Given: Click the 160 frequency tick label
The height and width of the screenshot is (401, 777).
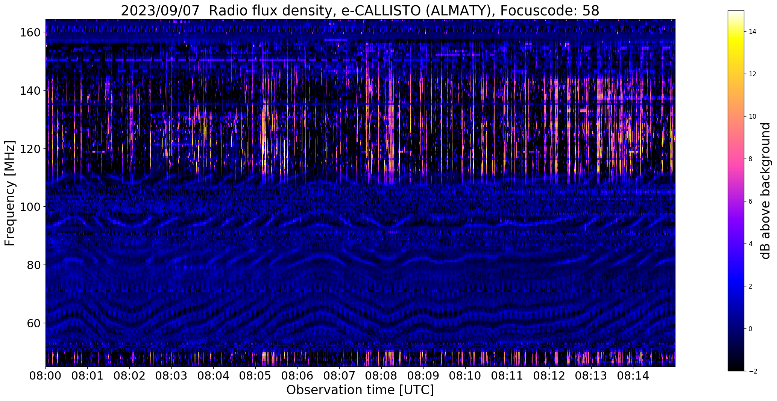Looking at the screenshot, I should pos(30,33).
